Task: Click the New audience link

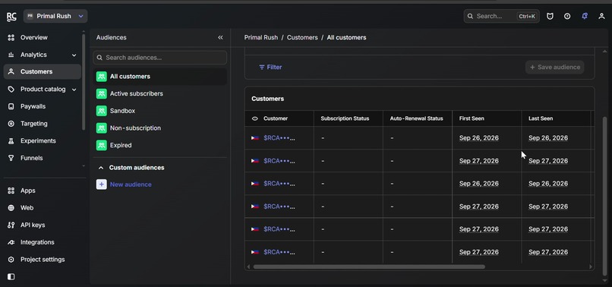Action: coord(131,184)
